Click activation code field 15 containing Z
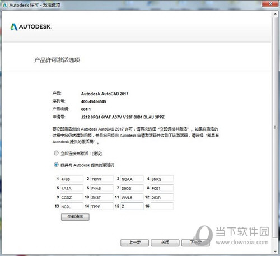The width and height of the screenshot is (280, 256). click(x=132, y=206)
